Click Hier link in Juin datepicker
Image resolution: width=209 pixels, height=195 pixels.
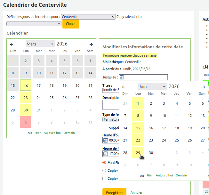(x=150, y=175)
